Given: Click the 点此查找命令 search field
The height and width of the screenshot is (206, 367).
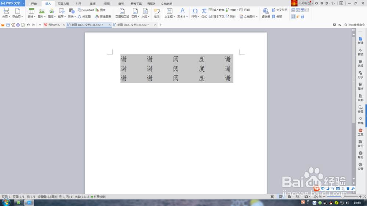Looking at the screenshot, I should (x=355, y=25).
